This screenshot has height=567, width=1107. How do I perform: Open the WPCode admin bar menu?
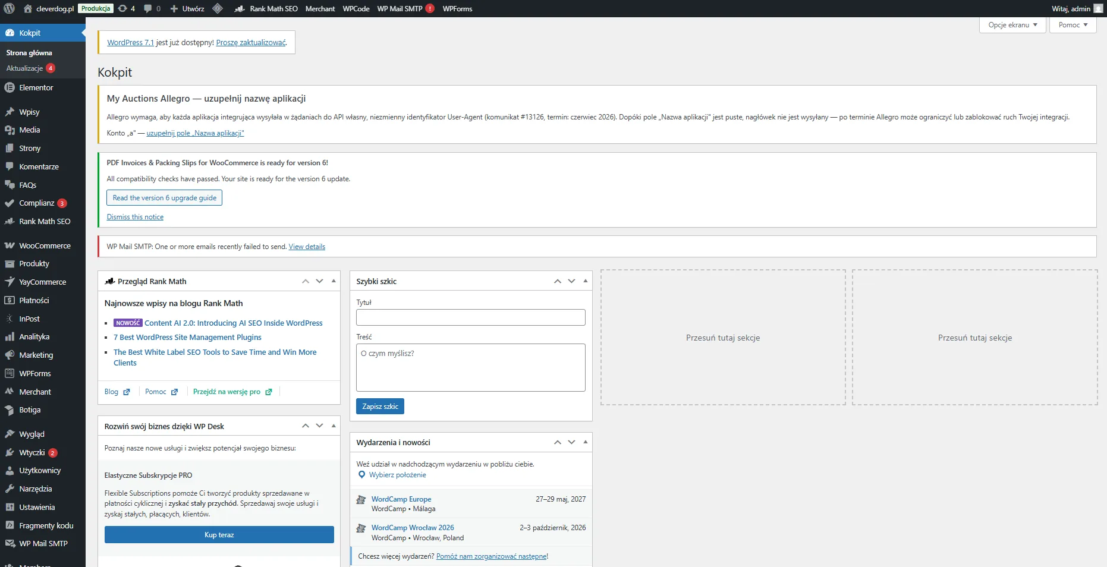tap(356, 8)
